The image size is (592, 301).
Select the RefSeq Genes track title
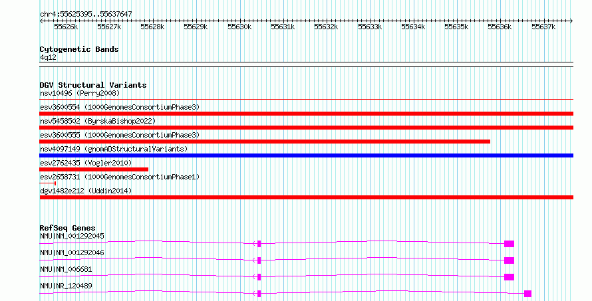[68, 228]
